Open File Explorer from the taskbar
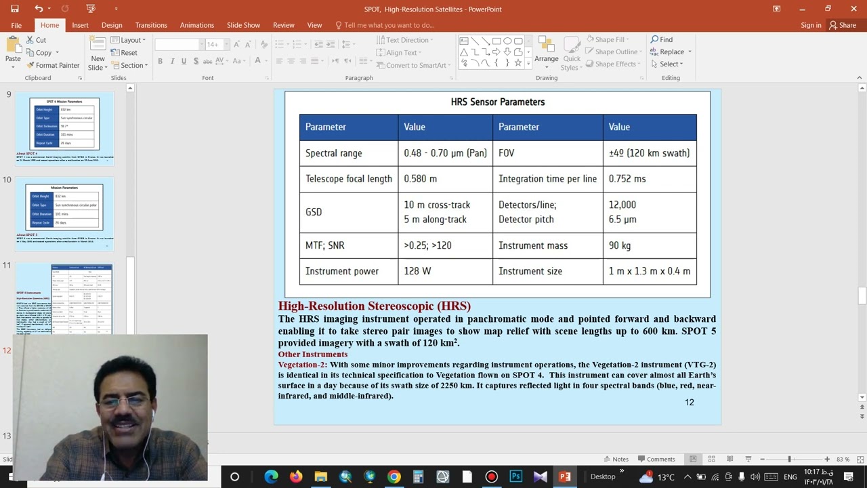 point(320,476)
